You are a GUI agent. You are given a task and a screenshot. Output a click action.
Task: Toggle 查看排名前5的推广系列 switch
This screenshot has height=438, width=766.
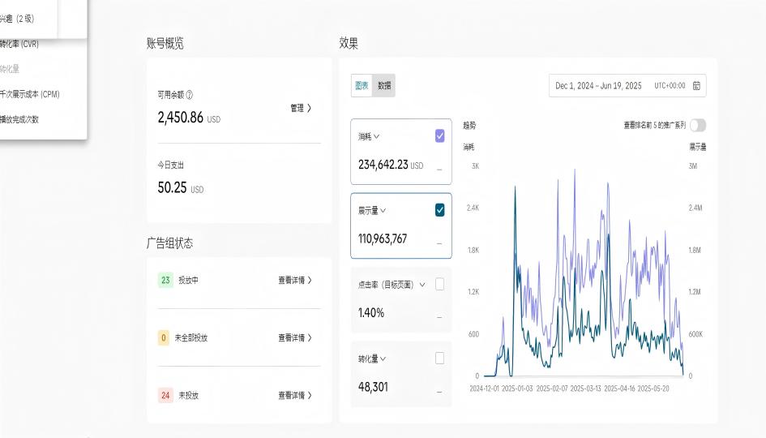(697, 125)
